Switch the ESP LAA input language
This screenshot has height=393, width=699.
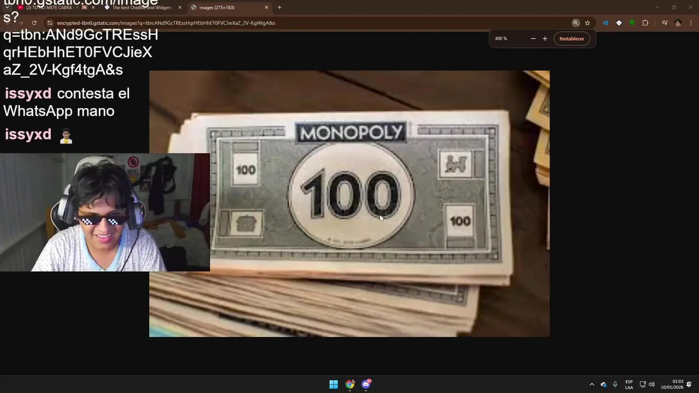click(629, 385)
